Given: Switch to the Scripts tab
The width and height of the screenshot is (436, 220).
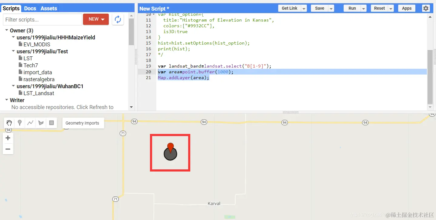Looking at the screenshot, I should point(11,8).
